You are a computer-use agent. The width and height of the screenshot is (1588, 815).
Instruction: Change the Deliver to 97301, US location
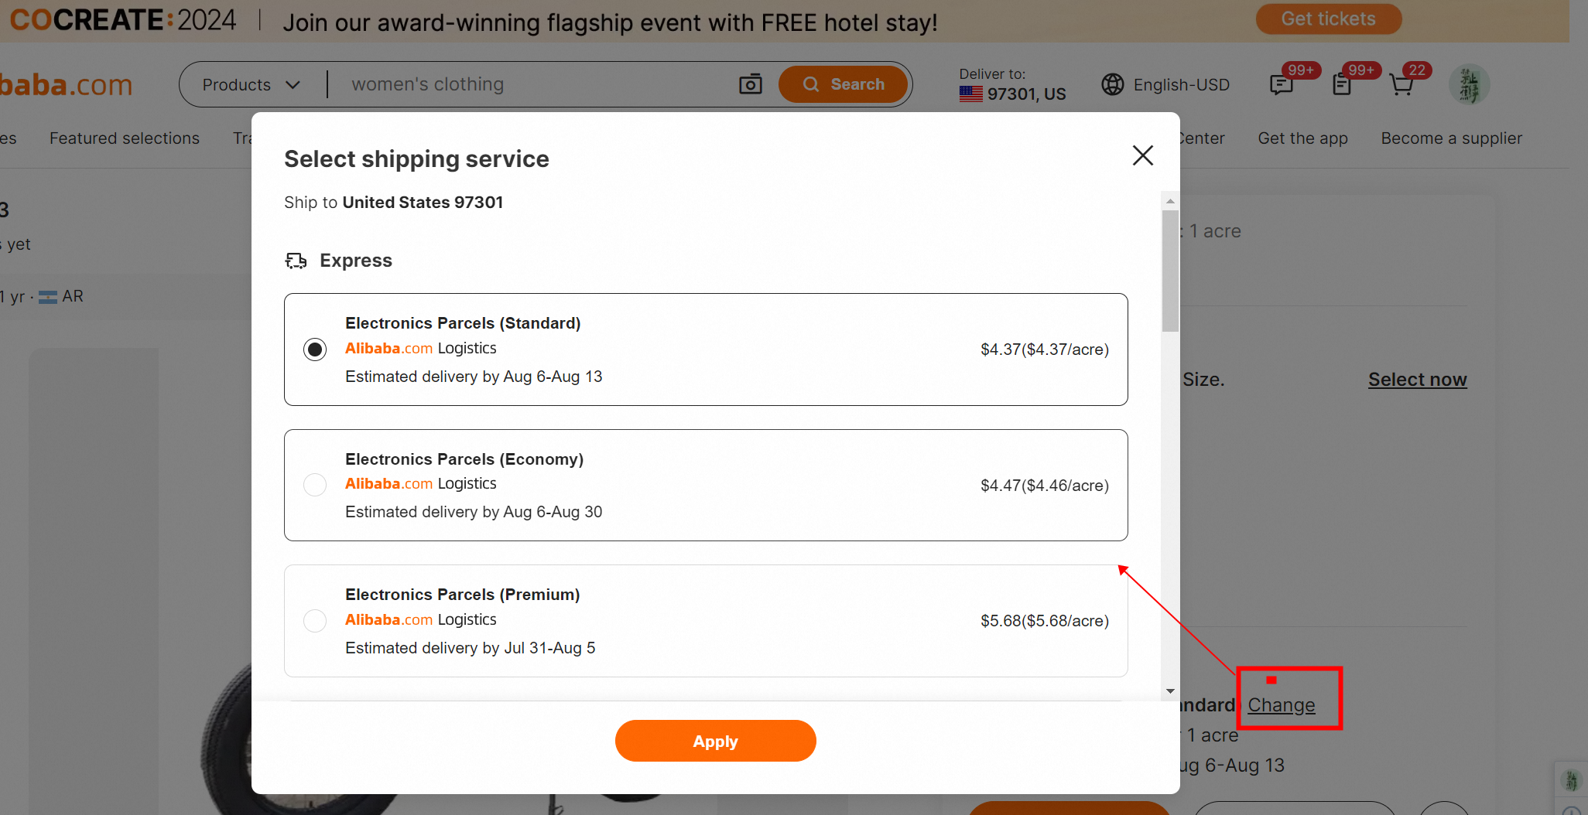tap(1012, 84)
